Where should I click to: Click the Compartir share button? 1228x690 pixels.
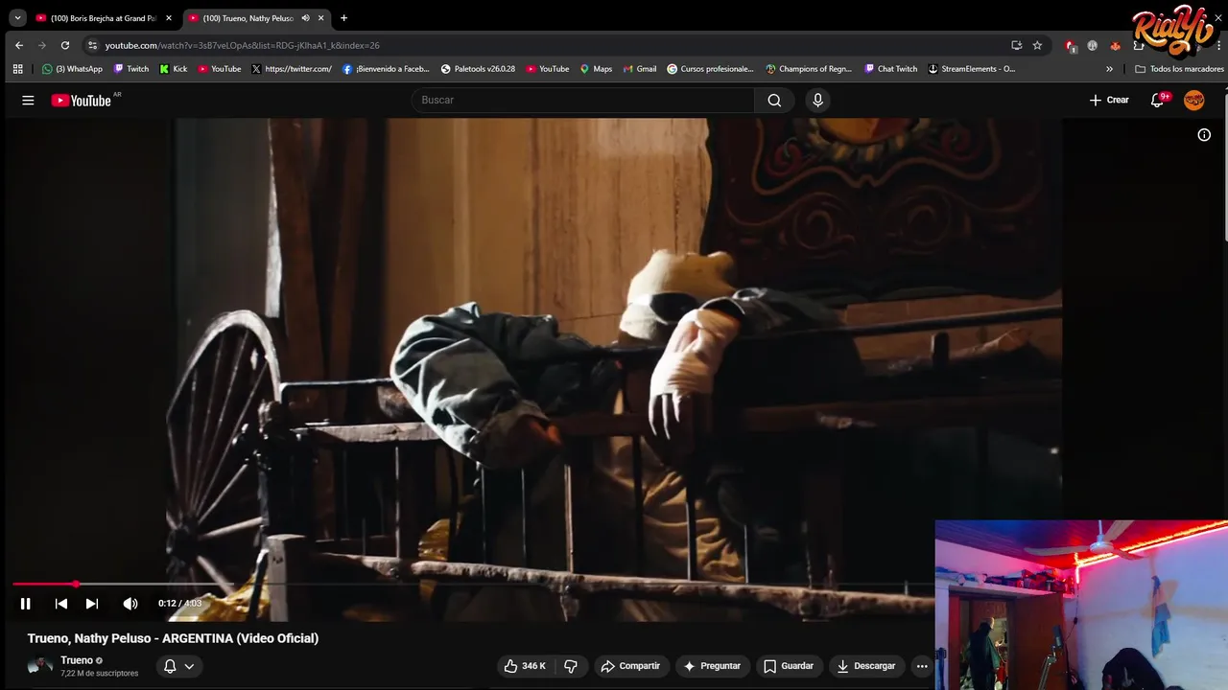click(x=630, y=666)
